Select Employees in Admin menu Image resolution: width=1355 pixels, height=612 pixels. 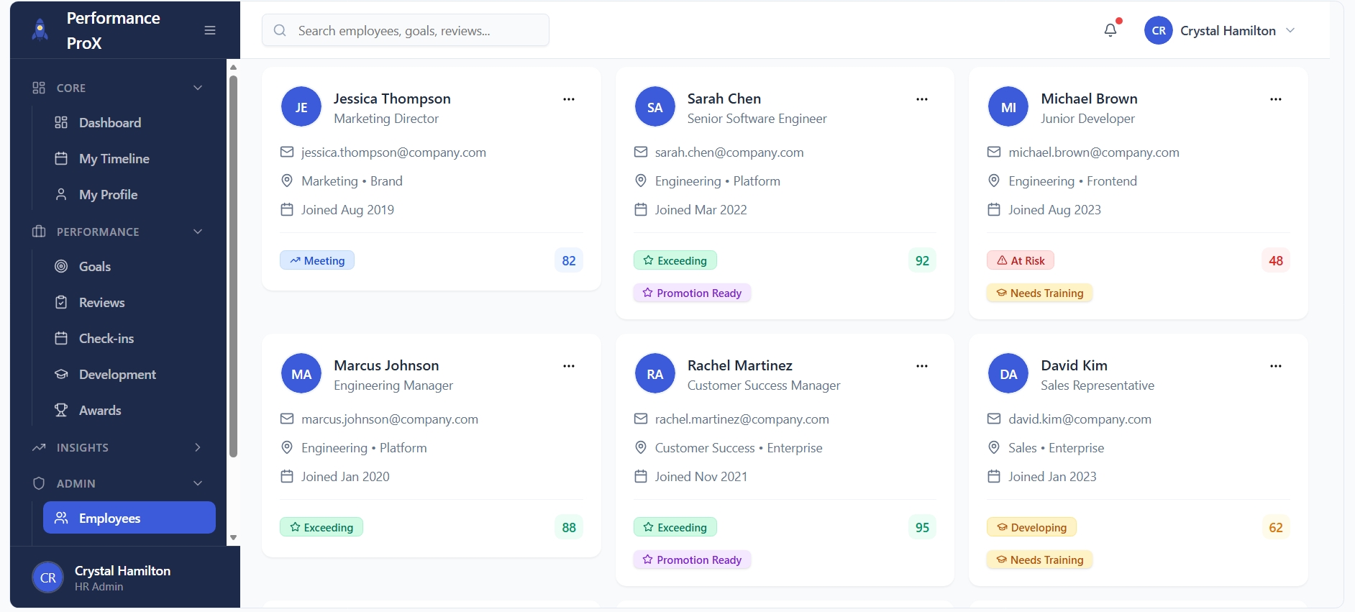[129, 518]
